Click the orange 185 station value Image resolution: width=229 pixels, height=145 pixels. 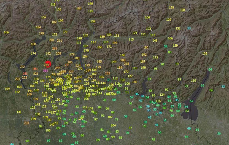click(x=99, y=61)
